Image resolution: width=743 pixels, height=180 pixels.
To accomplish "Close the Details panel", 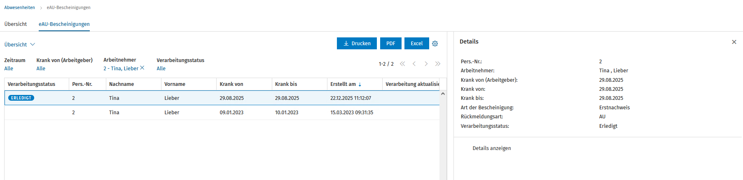I will pos(734,42).
